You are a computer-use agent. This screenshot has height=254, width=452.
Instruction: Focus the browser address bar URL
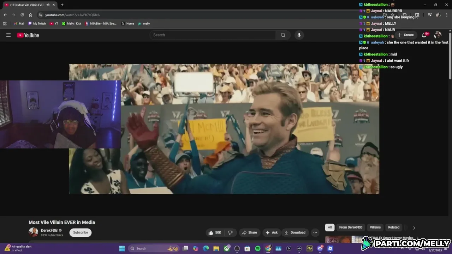tap(72, 15)
